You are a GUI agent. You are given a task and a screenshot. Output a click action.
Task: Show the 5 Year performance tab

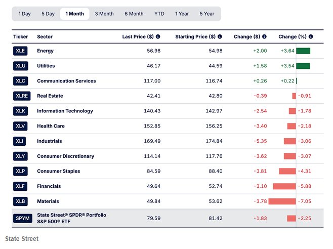click(206, 14)
